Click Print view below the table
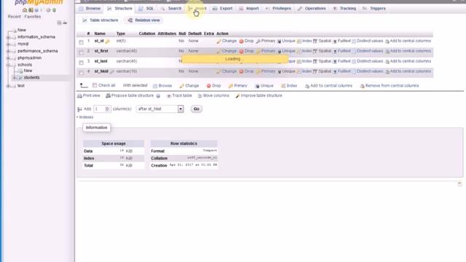Screen dimensions: 466x262 [89, 95]
